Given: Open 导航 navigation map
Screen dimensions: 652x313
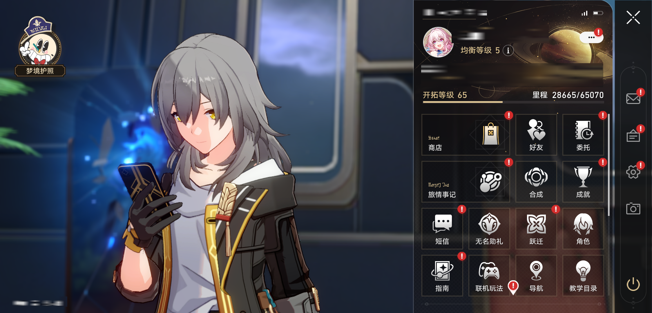Looking at the screenshot, I should pos(536,276).
